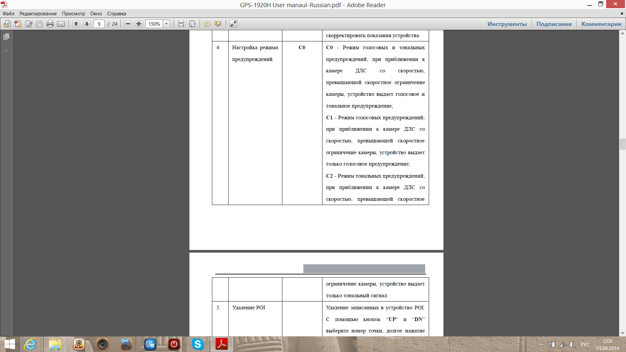Viewport: 626px width, 352px height.
Task: Click 'только тональный сигнал.' text
Action: [x=357, y=296]
